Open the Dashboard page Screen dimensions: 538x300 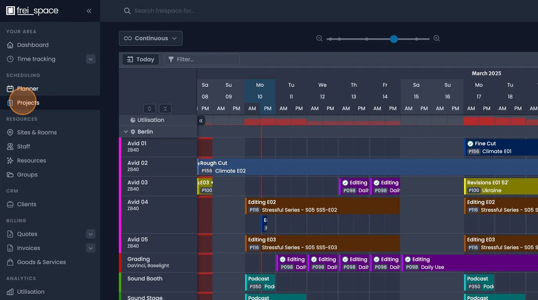click(32, 45)
